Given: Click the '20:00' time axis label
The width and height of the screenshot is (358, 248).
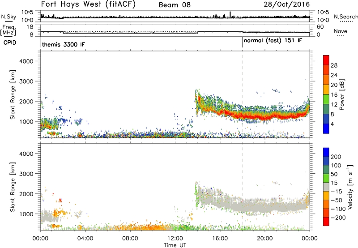Looking at the screenshot, I should [265, 239].
